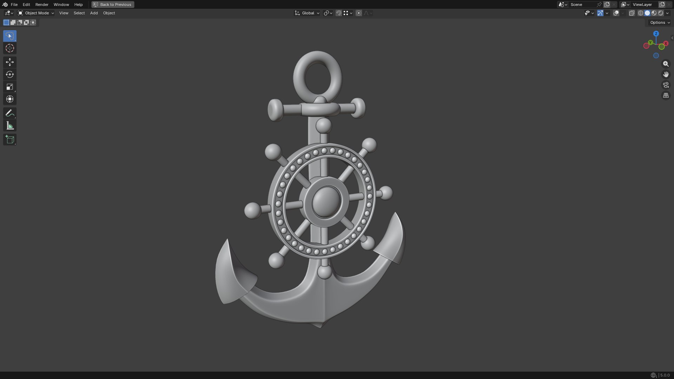Open the Object menu in header
The width and height of the screenshot is (674, 379).
tap(109, 13)
